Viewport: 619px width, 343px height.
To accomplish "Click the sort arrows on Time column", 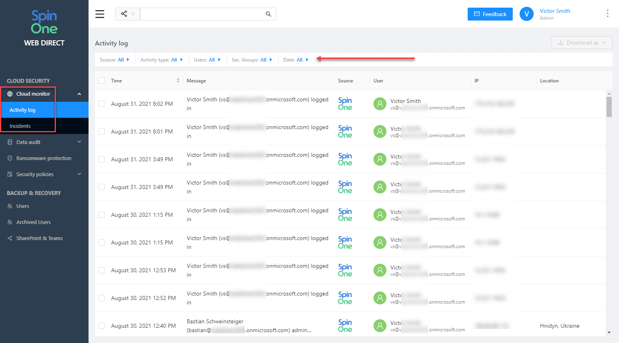I will pos(178,81).
